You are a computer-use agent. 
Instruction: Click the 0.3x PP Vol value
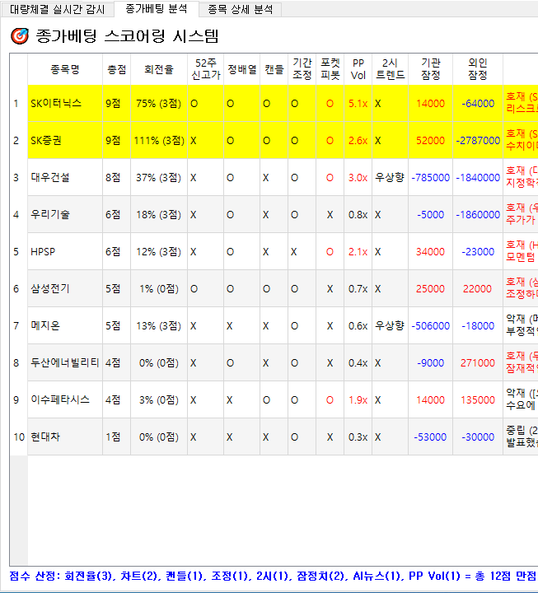click(x=358, y=437)
